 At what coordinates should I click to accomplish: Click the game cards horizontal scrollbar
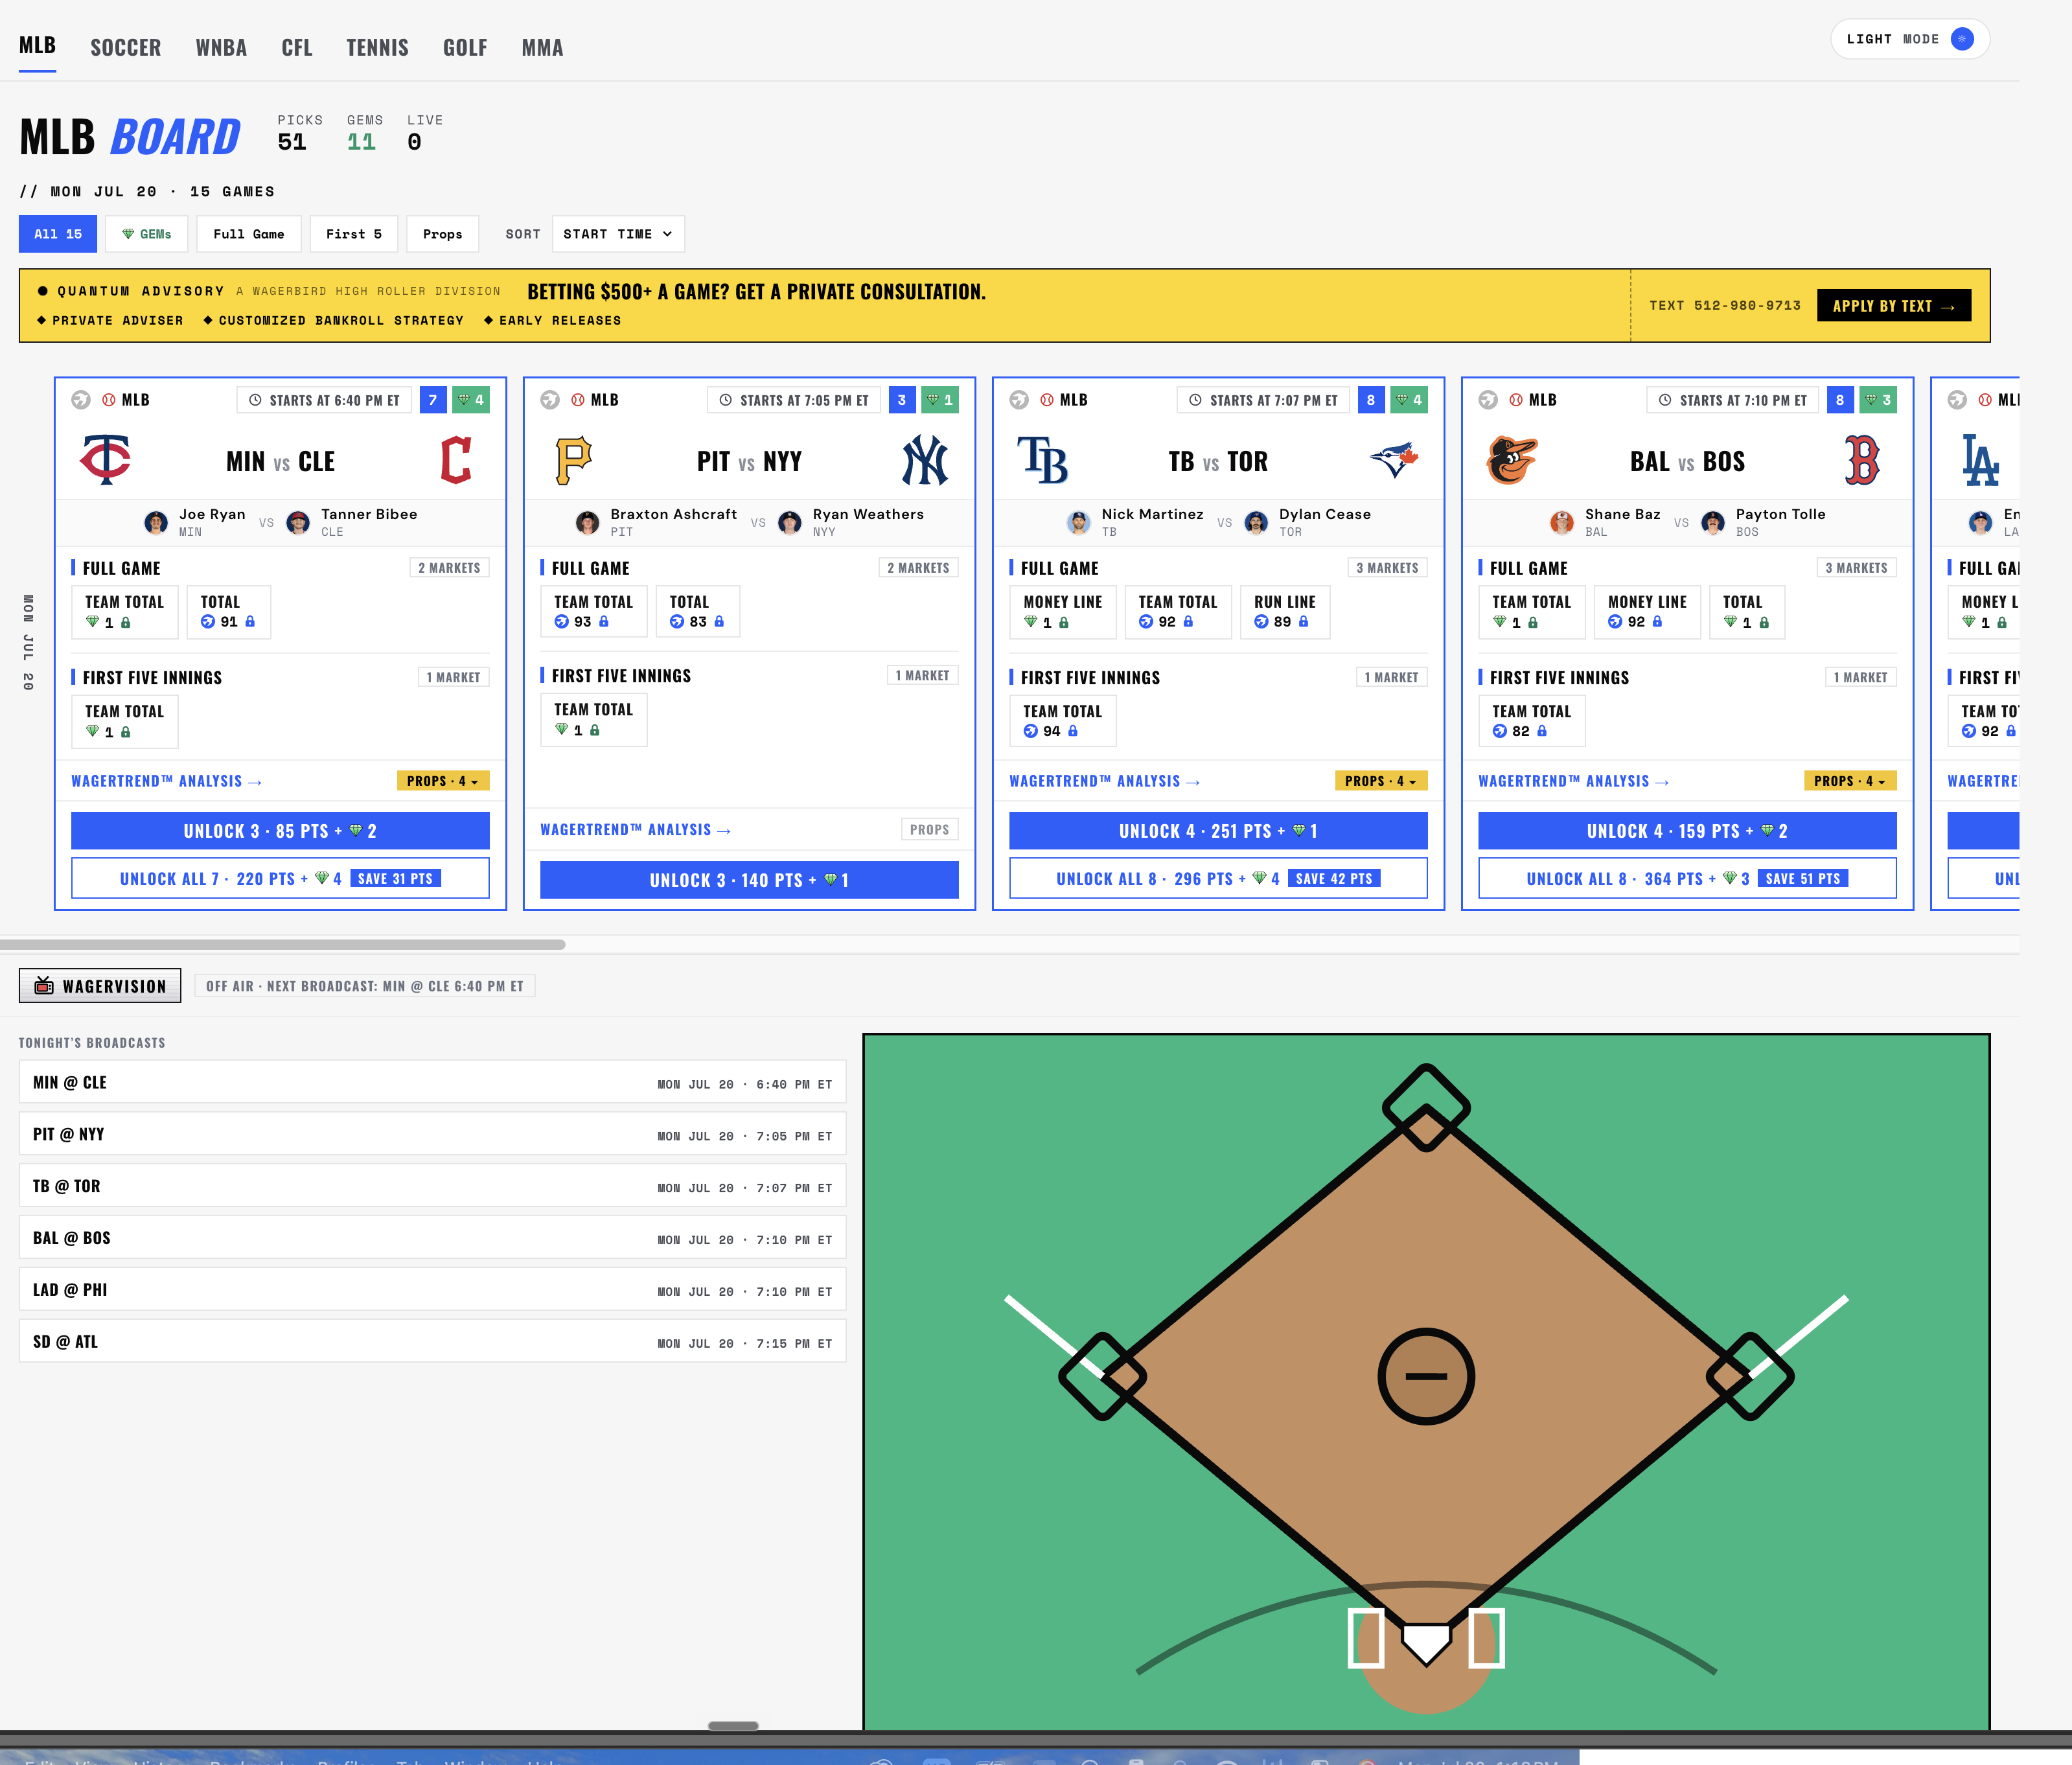283,944
